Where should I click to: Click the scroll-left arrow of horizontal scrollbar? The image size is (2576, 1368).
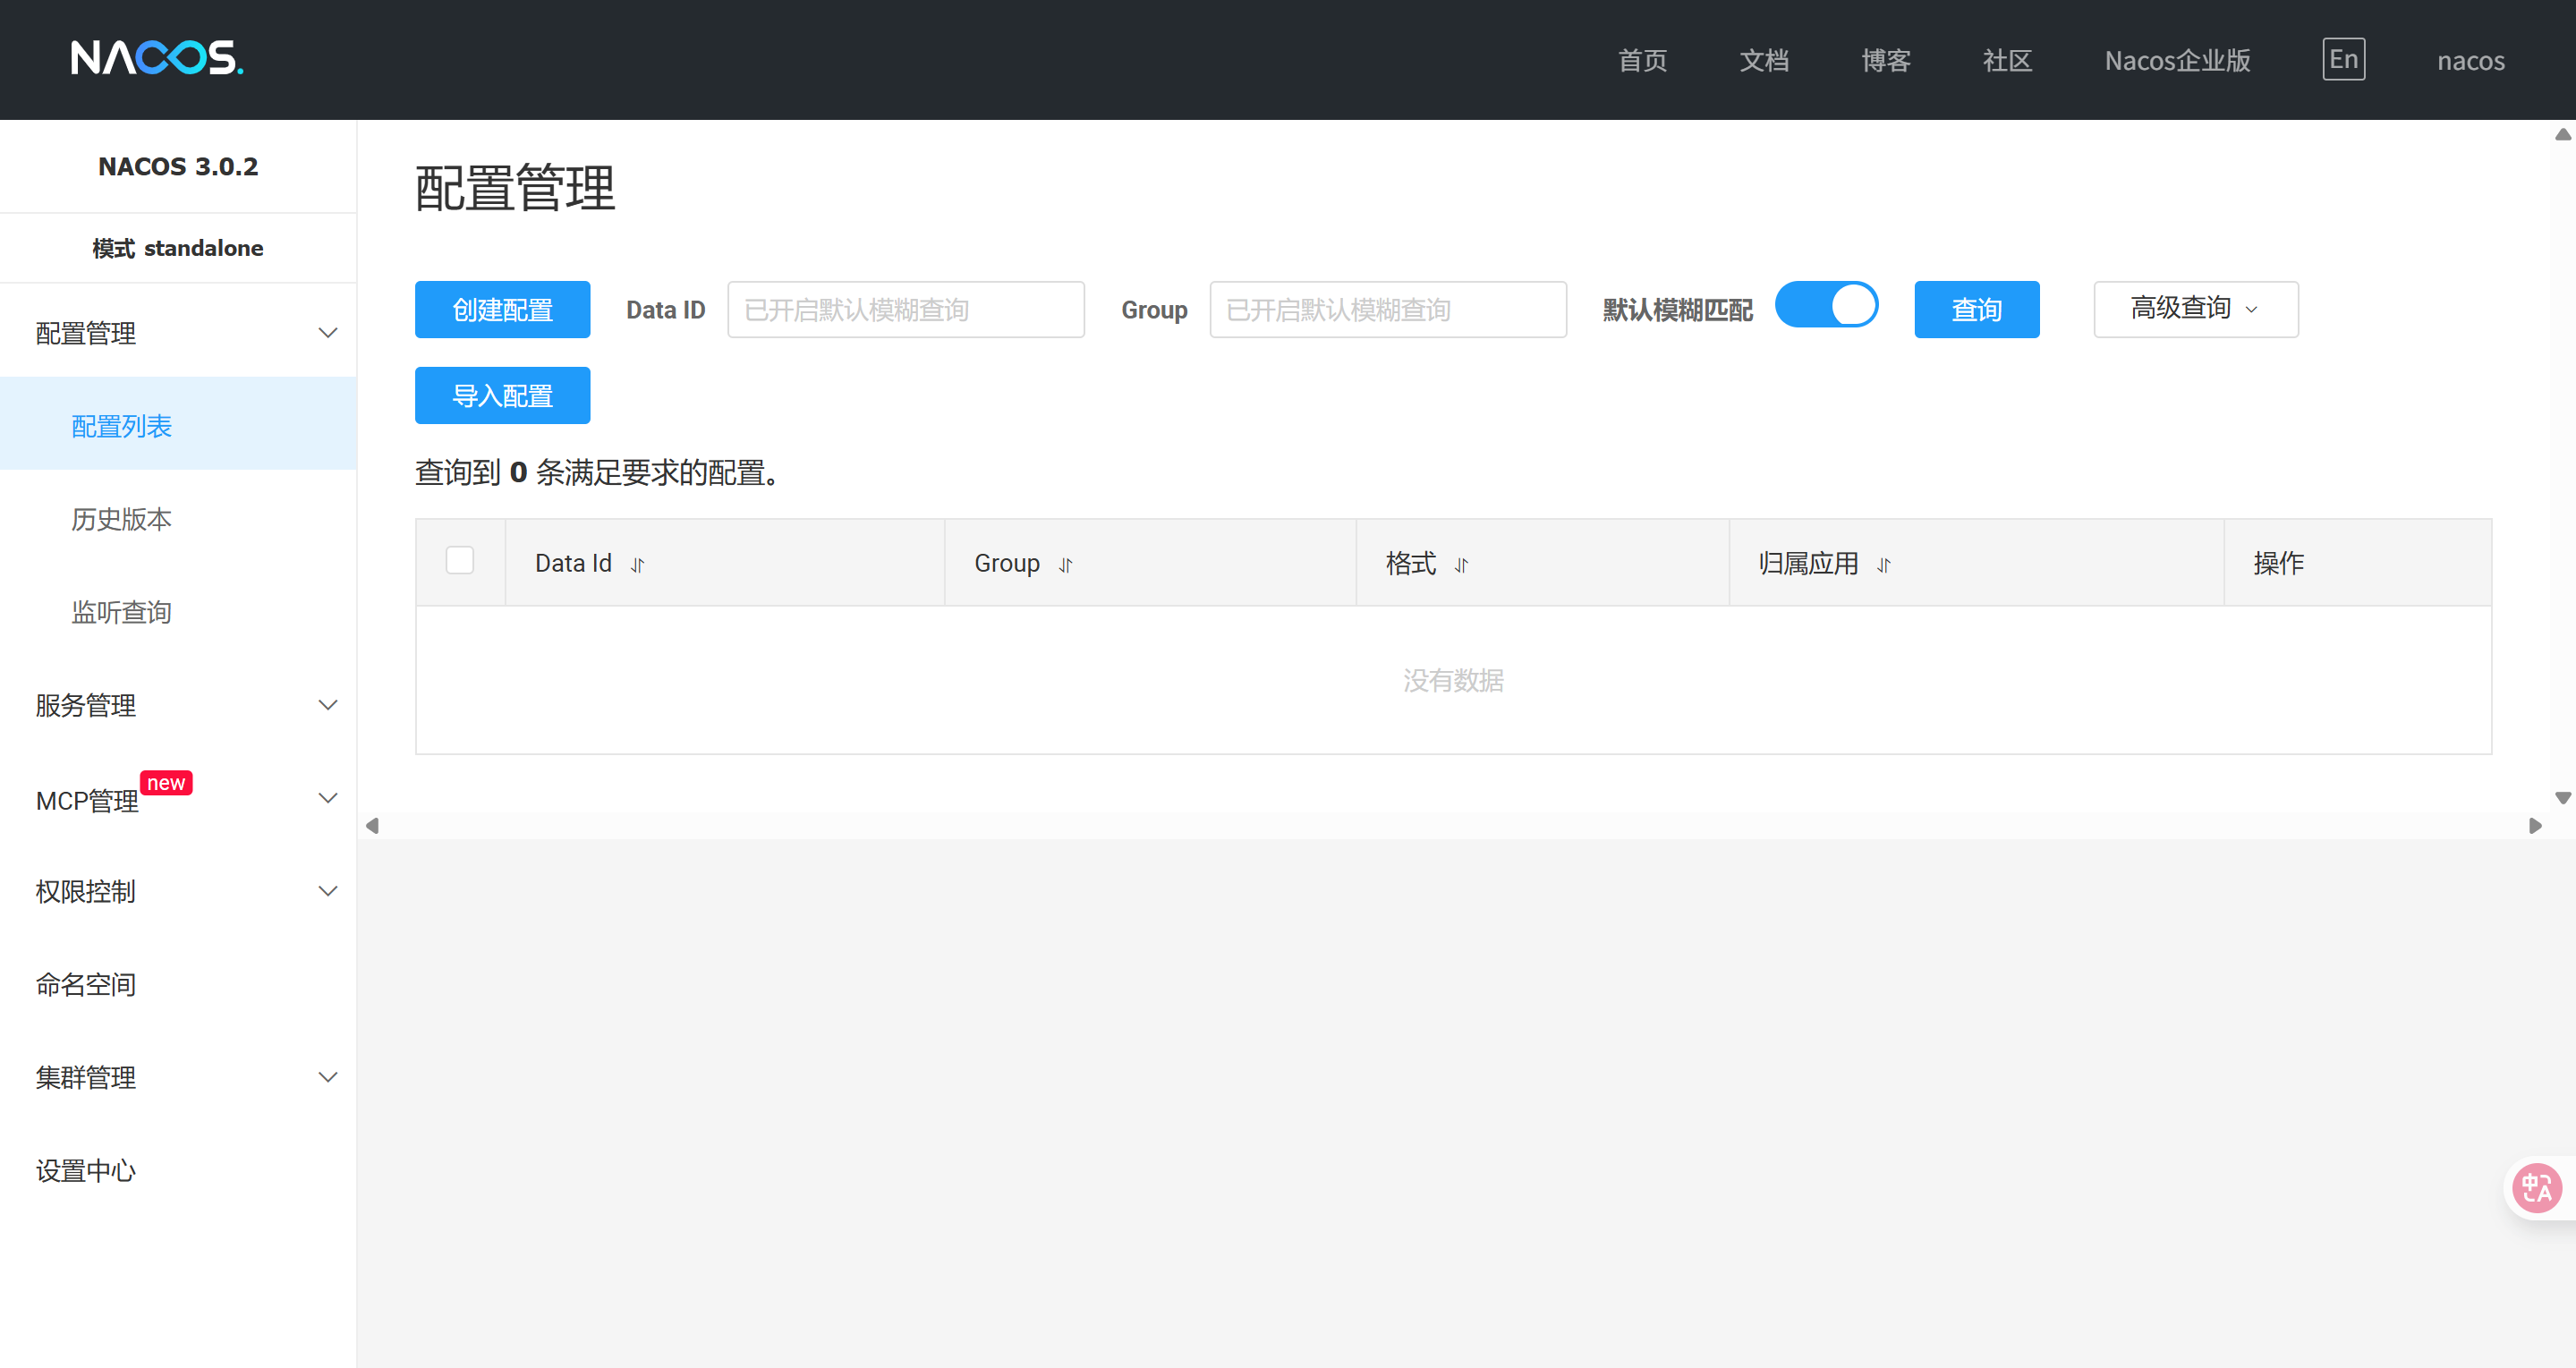tap(372, 825)
